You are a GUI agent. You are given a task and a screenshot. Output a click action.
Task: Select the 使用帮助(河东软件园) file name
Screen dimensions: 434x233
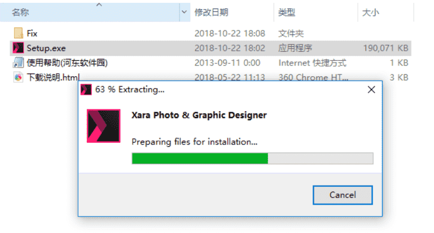[67, 63]
